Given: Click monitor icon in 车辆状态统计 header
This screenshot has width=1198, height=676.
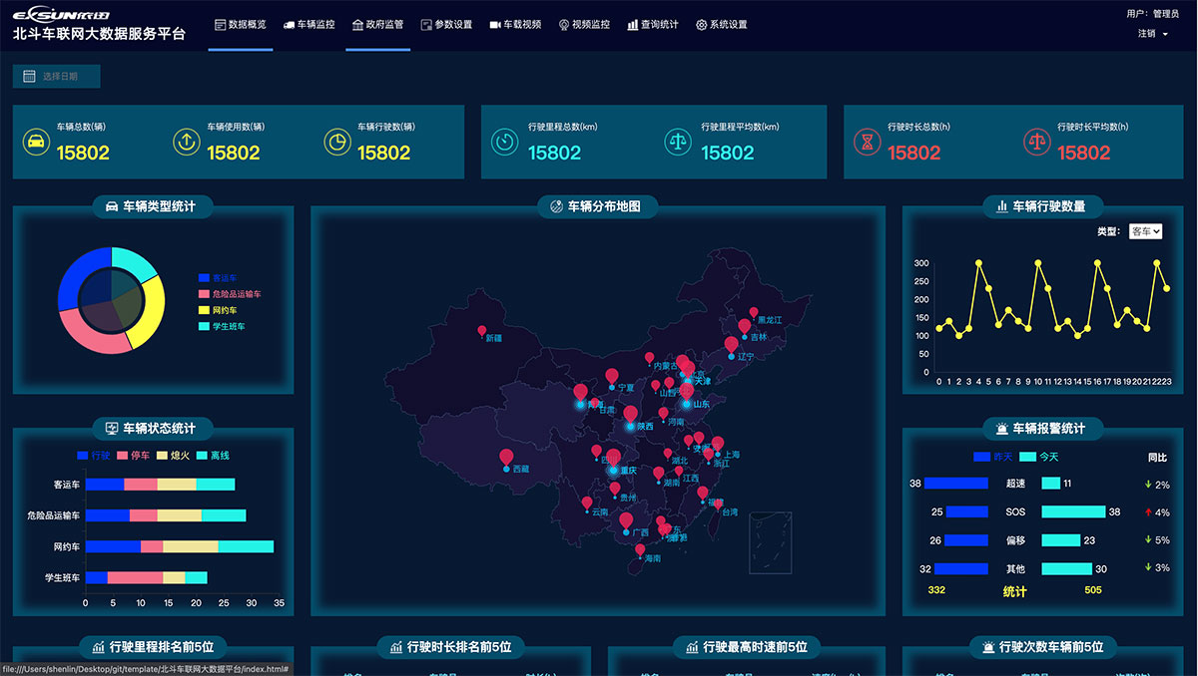Looking at the screenshot, I should pos(112,429).
